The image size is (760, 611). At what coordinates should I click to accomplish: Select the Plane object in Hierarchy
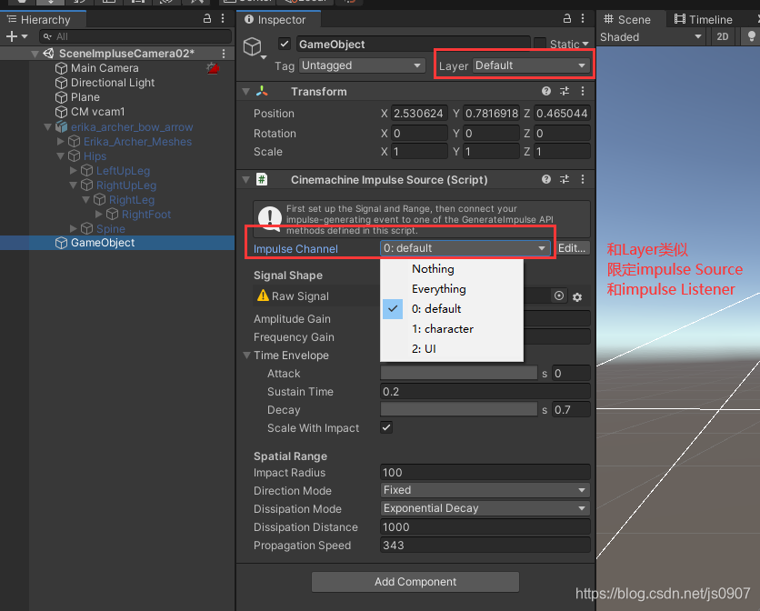[x=85, y=97]
